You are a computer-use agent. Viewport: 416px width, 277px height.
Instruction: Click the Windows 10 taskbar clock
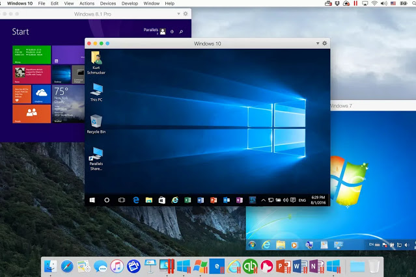319,200
